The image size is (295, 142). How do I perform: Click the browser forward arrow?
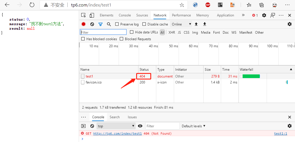(19, 5)
